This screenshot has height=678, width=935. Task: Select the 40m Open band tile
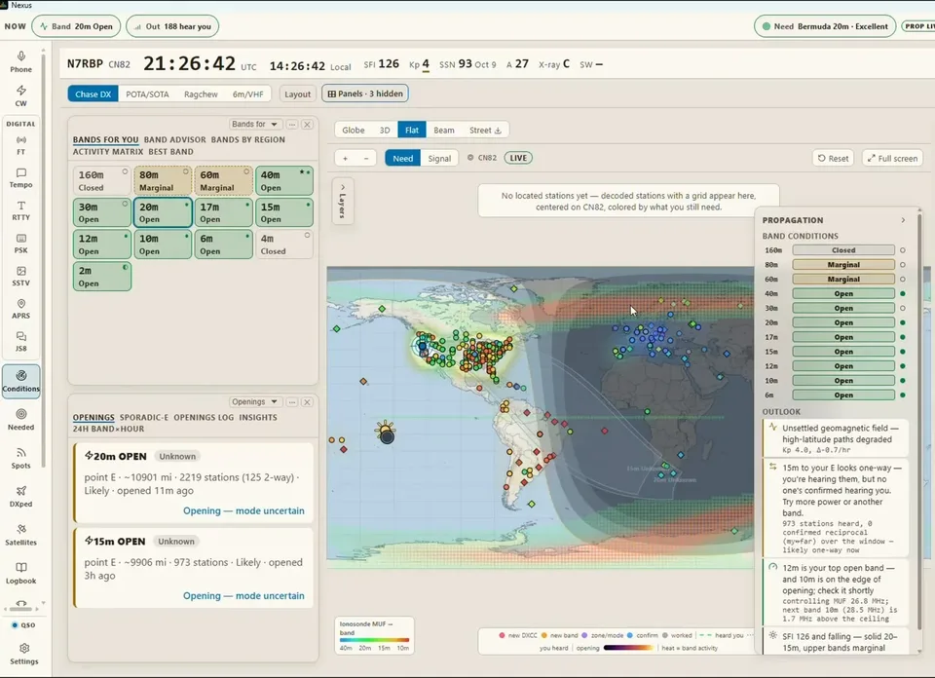coord(283,180)
